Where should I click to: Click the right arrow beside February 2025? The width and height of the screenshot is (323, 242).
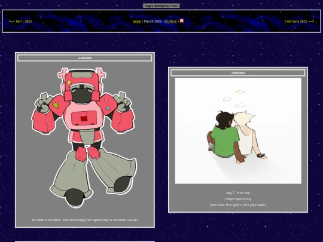click(311, 21)
